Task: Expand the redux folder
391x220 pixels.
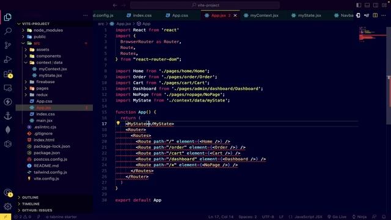Action: (x=26, y=95)
